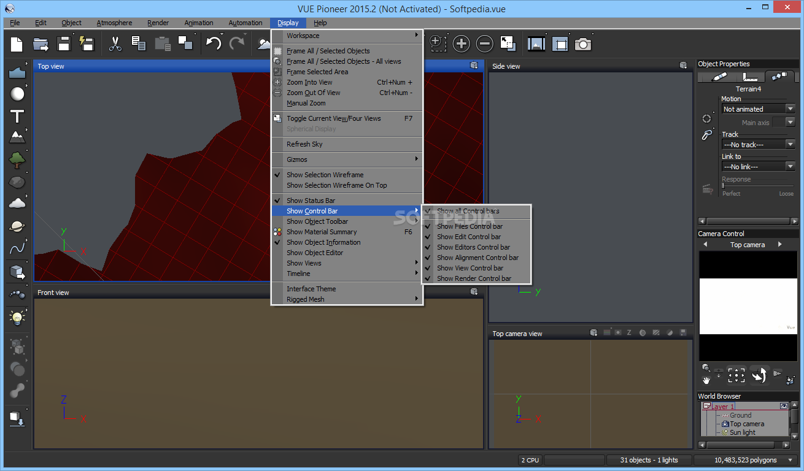The image size is (804, 471).
Task: Open the Top view options cube icon
Action: point(474,66)
